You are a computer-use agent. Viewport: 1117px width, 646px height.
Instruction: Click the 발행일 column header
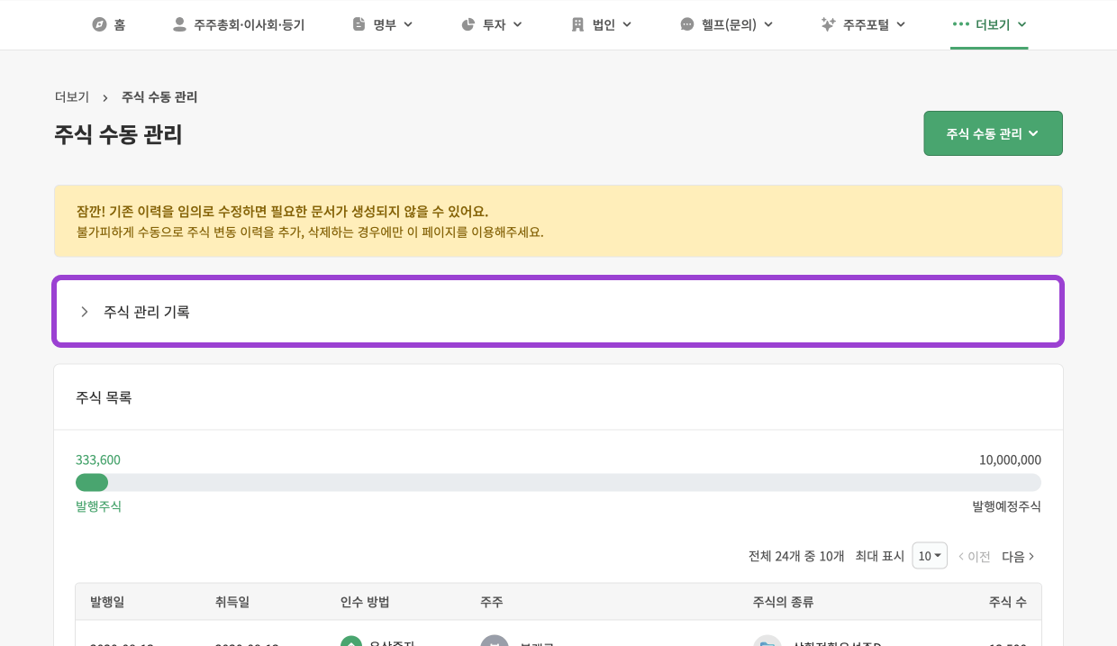107,602
